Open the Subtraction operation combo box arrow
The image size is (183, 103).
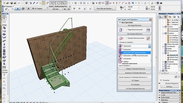tap(150, 46)
